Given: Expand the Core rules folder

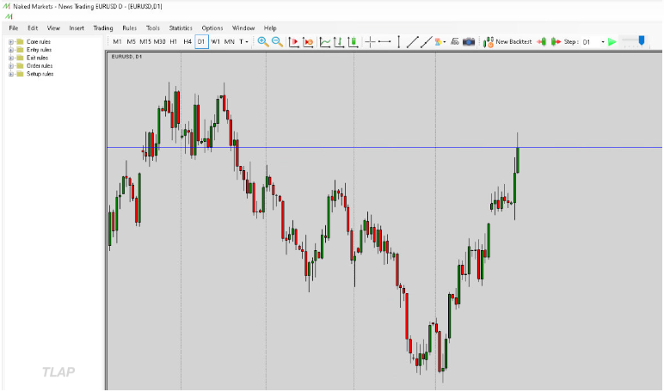Looking at the screenshot, I should pyautogui.click(x=11, y=42).
